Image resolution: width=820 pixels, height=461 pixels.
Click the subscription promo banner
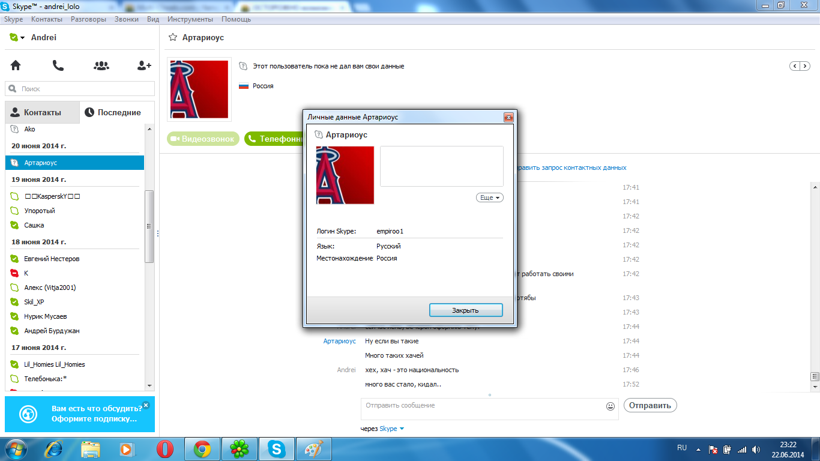coord(80,414)
